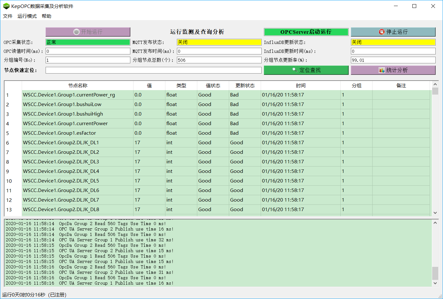The width and height of the screenshot is (443, 299).
Task: Click the red stop icon on 停止运行 button
Action: coord(382,32)
